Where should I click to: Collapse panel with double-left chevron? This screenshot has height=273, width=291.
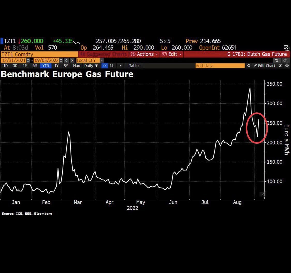click(x=249, y=66)
